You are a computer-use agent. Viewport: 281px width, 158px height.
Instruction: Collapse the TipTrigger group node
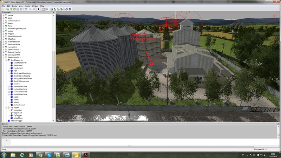click(x=3, y=107)
